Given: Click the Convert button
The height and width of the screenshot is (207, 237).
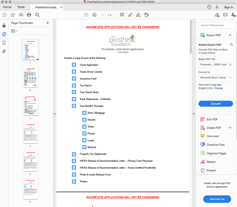Looking at the screenshot, I should click(216, 104).
